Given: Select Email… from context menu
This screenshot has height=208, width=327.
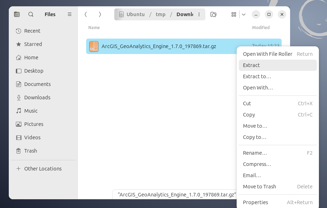Looking at the screenshot, I should click(x=277, y=175).
